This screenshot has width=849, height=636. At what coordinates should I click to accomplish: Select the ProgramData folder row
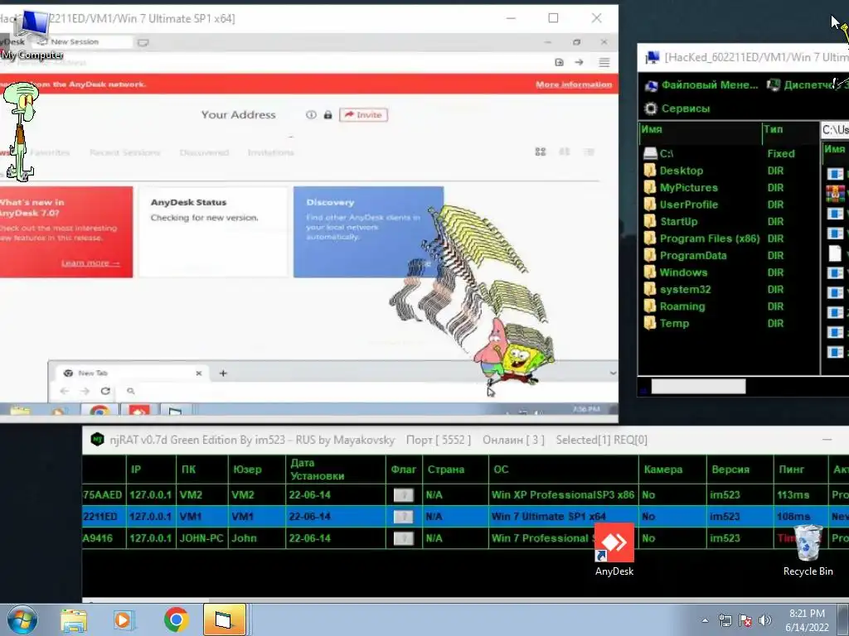coord(729,255)
